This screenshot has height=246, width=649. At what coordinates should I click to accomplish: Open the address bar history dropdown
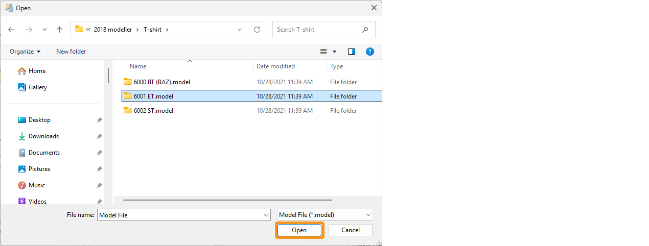(240, 30)
